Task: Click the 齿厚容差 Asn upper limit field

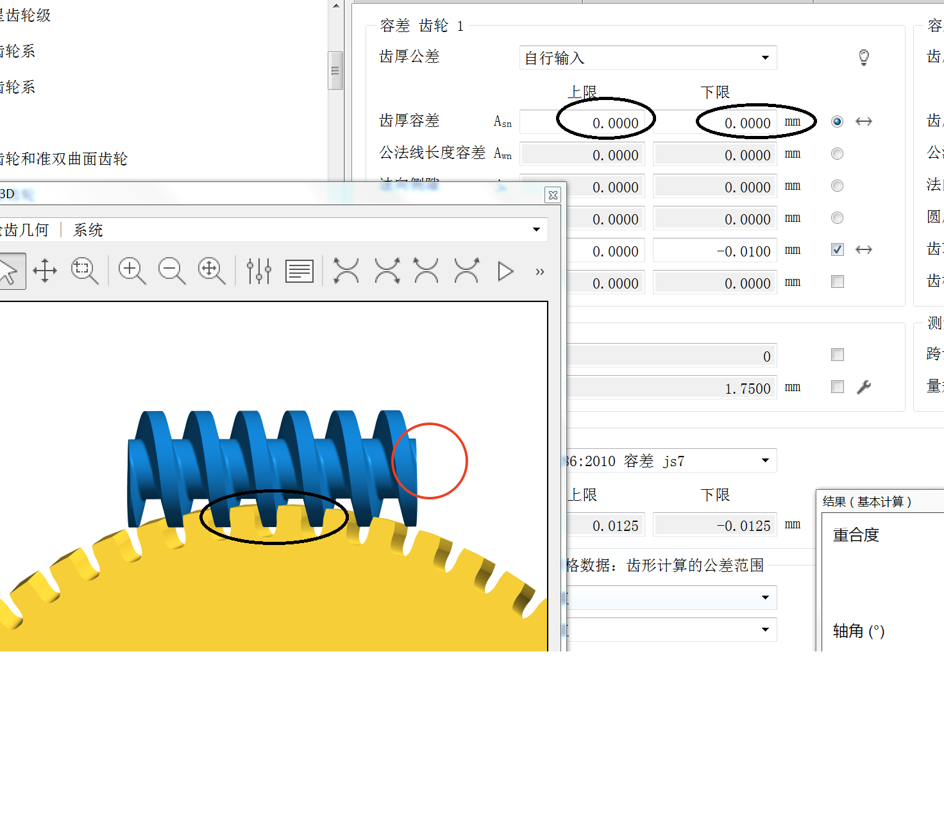Action: click(583, 122)
